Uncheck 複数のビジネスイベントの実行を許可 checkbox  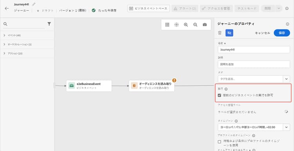pyautogui.click(x=220, y=95)
